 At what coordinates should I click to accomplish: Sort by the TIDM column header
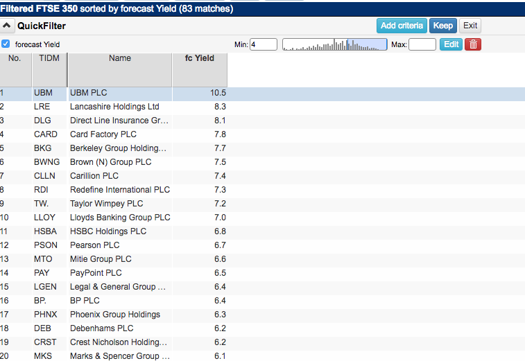click(49, 69)
